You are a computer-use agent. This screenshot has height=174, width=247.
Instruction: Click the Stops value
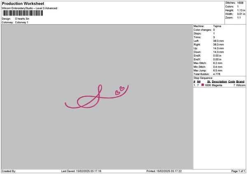[214, 34]
